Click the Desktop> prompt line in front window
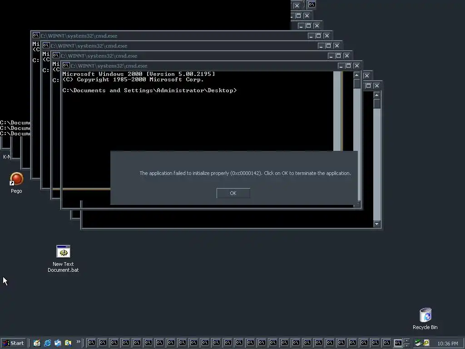This screenshot has width=465, height=349. click(x=149, y=90)
